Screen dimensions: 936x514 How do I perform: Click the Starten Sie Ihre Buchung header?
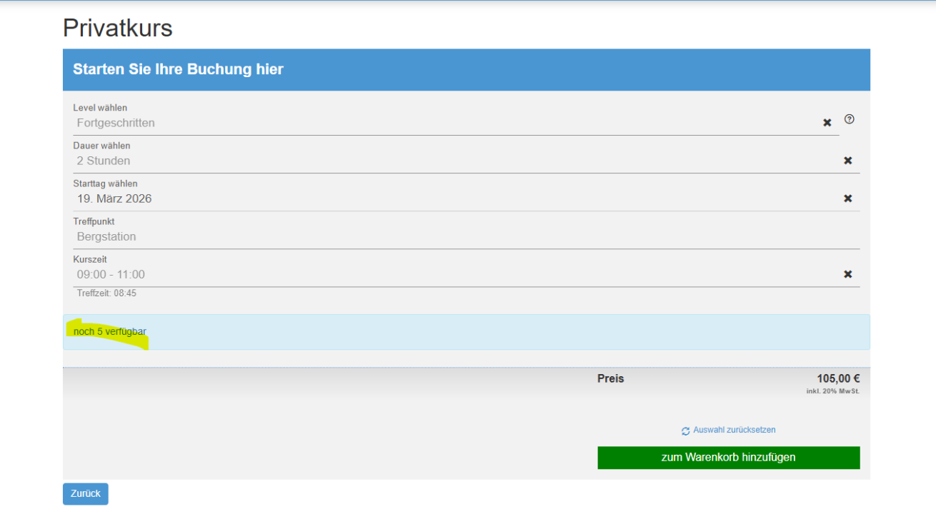pos(178,69)
